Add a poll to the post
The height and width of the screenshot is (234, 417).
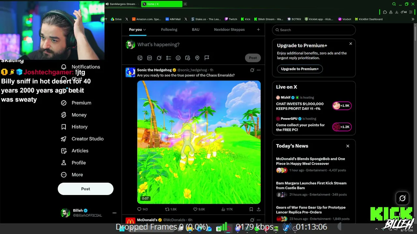click(x=168, y=58)
